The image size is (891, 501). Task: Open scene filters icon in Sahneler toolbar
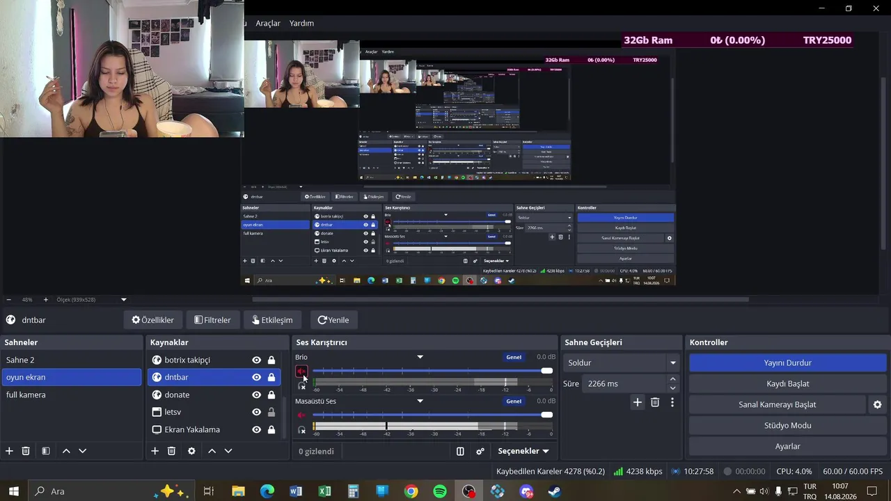pyautogui.click(x=46, y=451)
